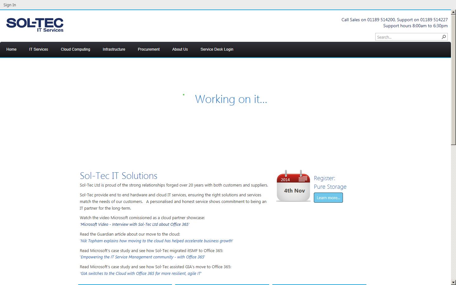Click inside the Search field

pyautogui.click(x=405, y=37)
